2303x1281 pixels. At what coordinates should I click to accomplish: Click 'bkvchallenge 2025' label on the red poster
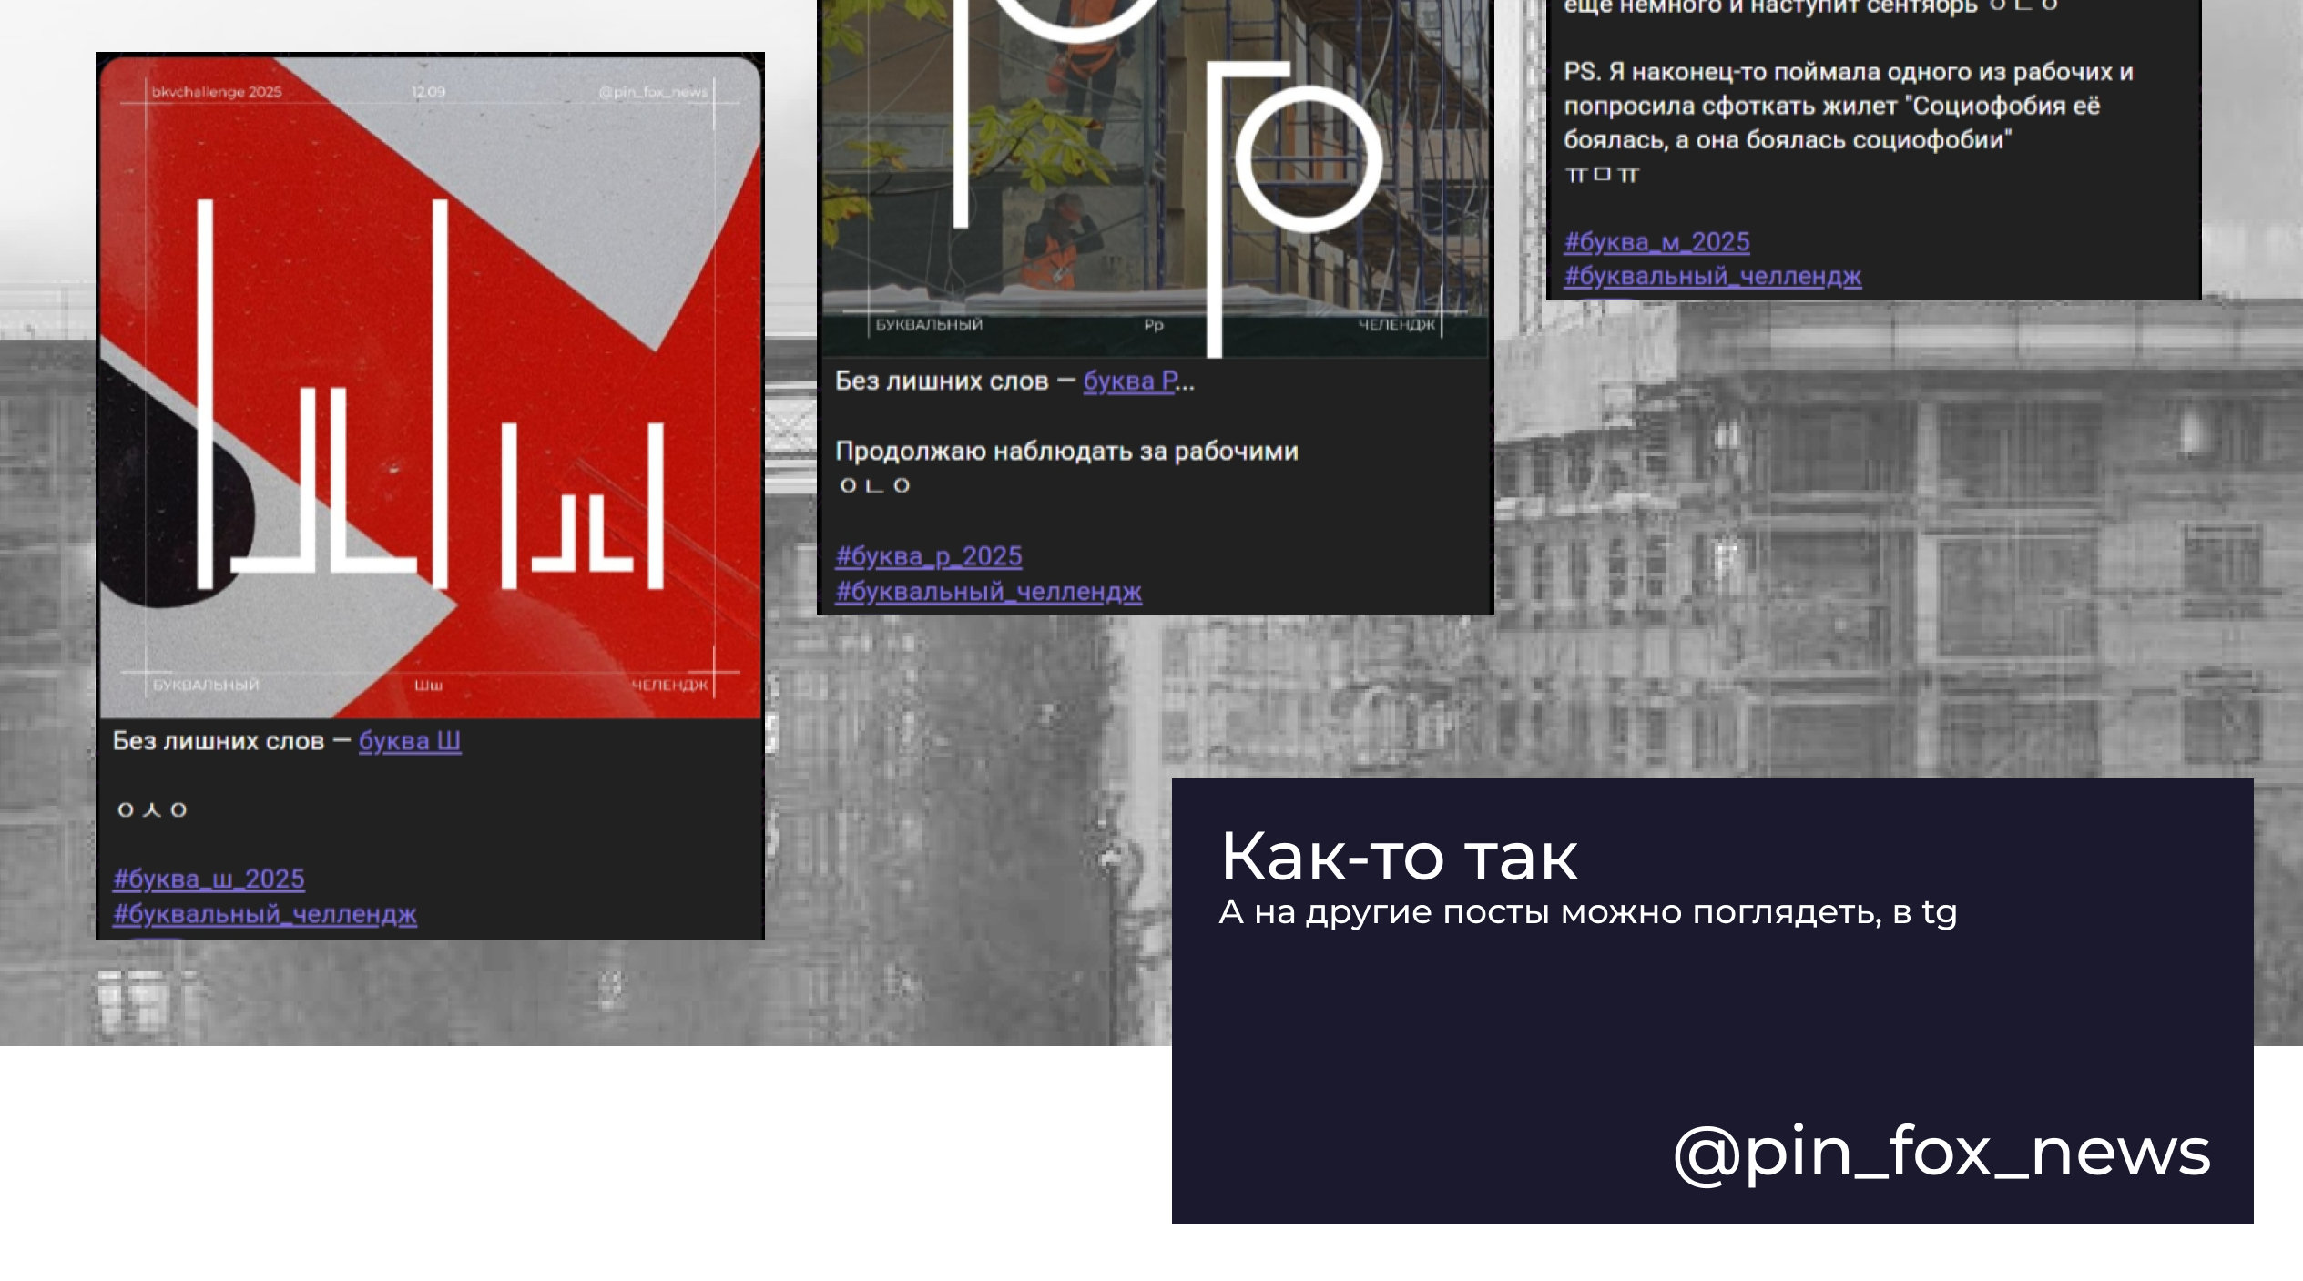[x=217, y=92]
